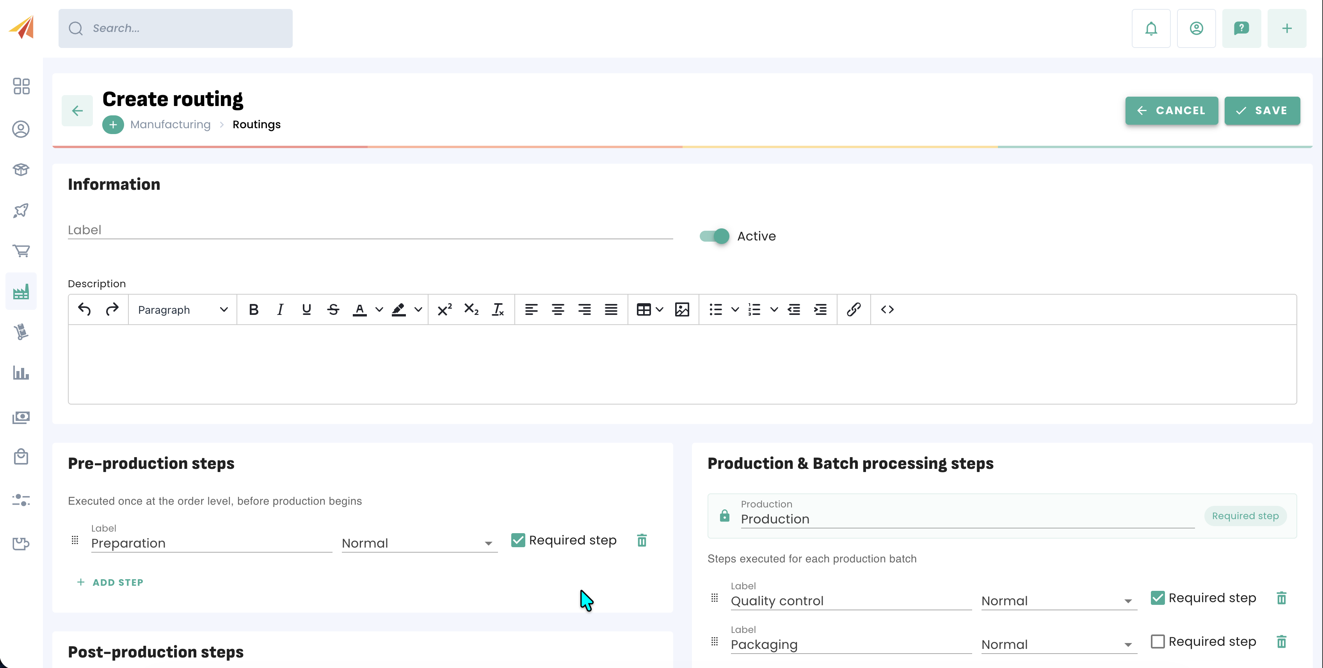Open the Paragraph style dropdown
Image resolution: width=1323 pixels, height=668 pixels.
click(182, 309)
